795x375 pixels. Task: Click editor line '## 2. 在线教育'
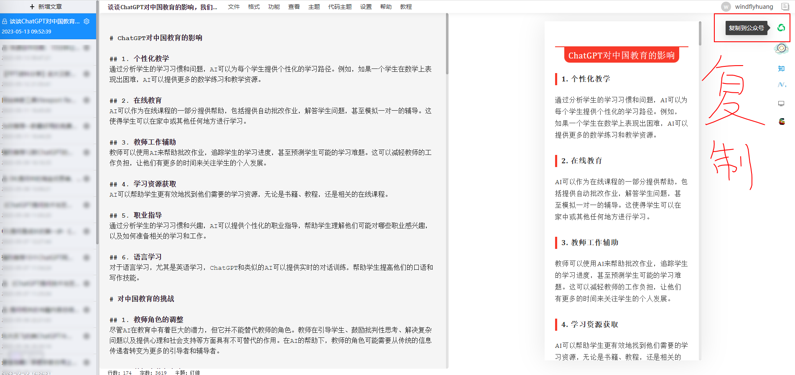135,101
